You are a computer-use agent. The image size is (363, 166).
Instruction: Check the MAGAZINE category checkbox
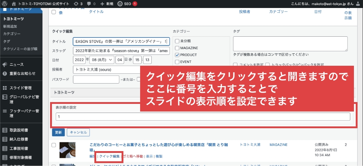tap(177, 48)
